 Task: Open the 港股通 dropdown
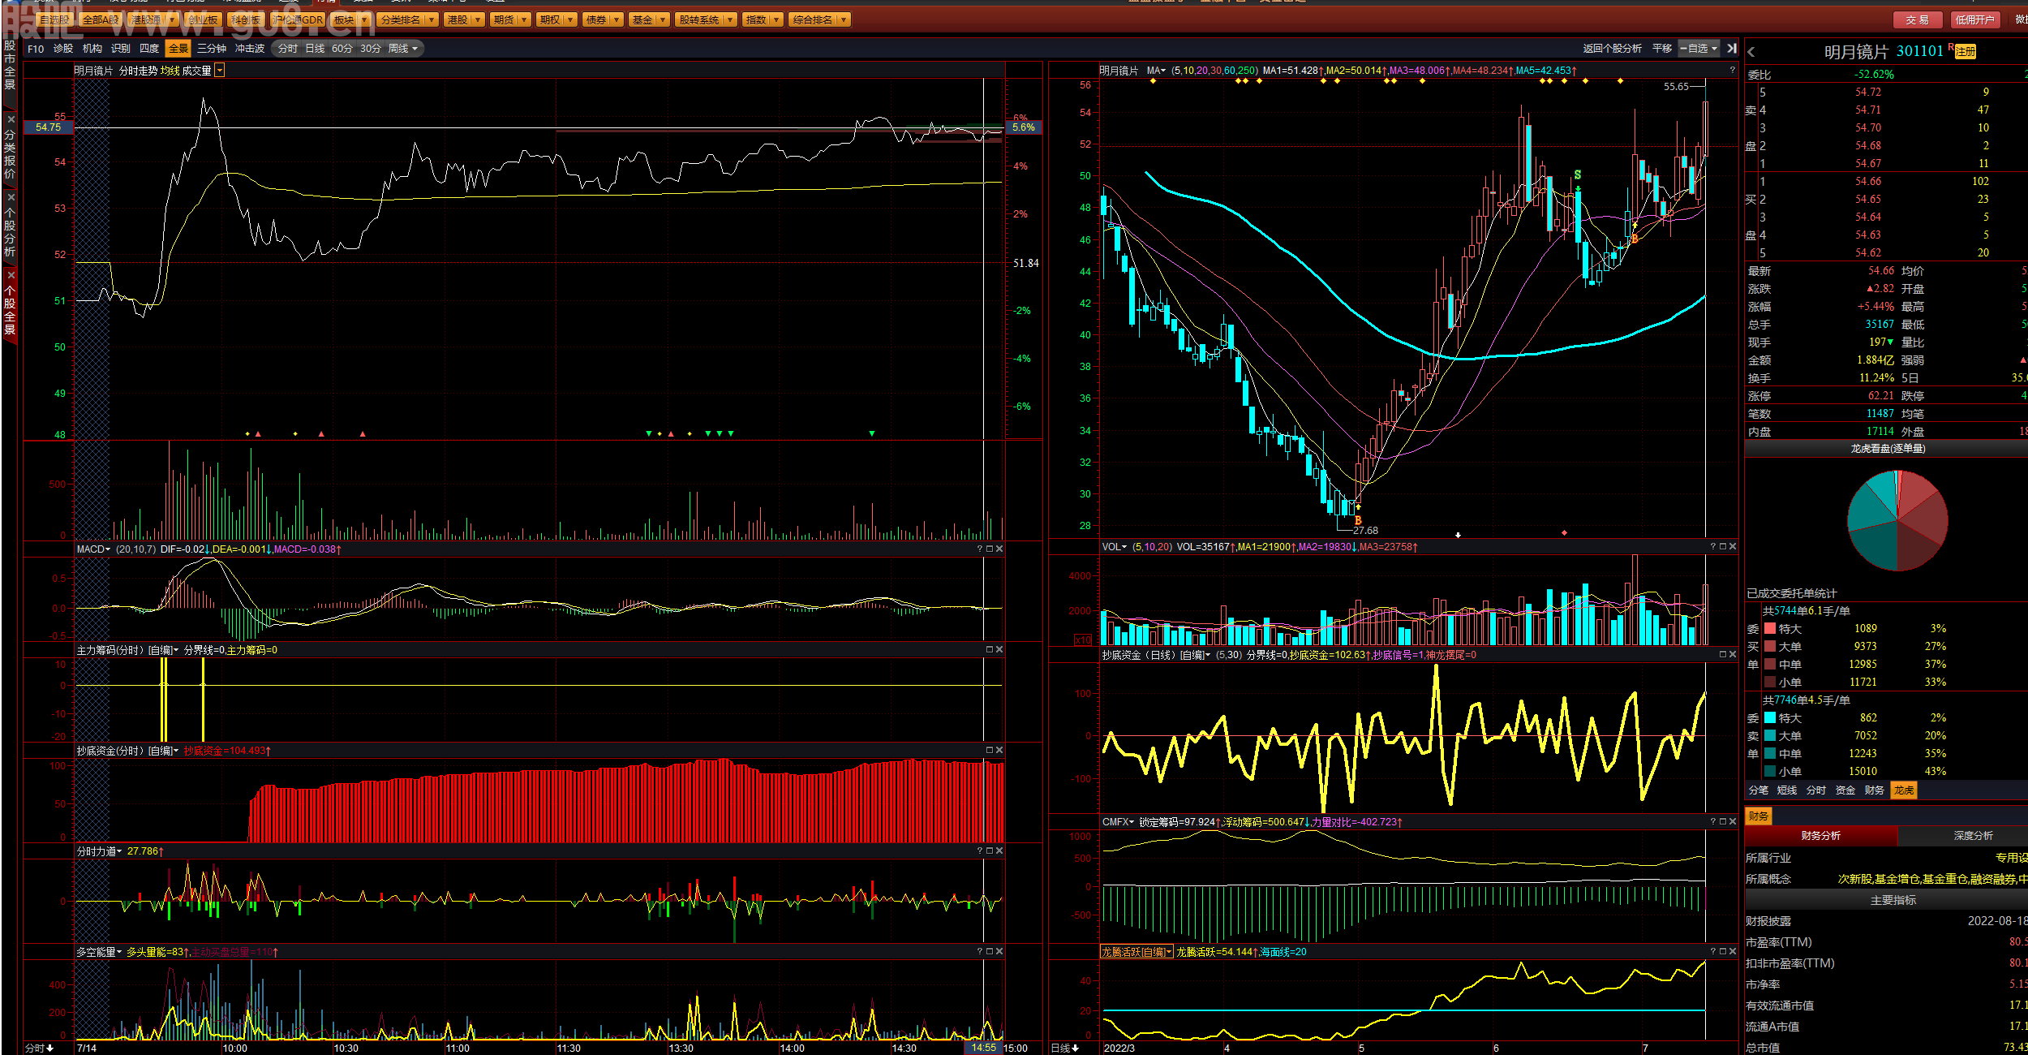[x=153, y=19]
